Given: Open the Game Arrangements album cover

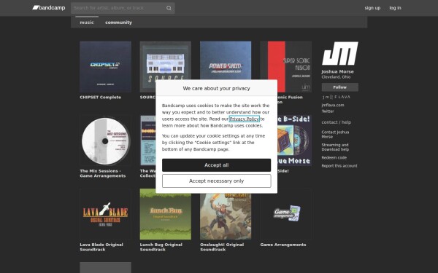Looking at the screenshot, I should click(x=285, y=214).
